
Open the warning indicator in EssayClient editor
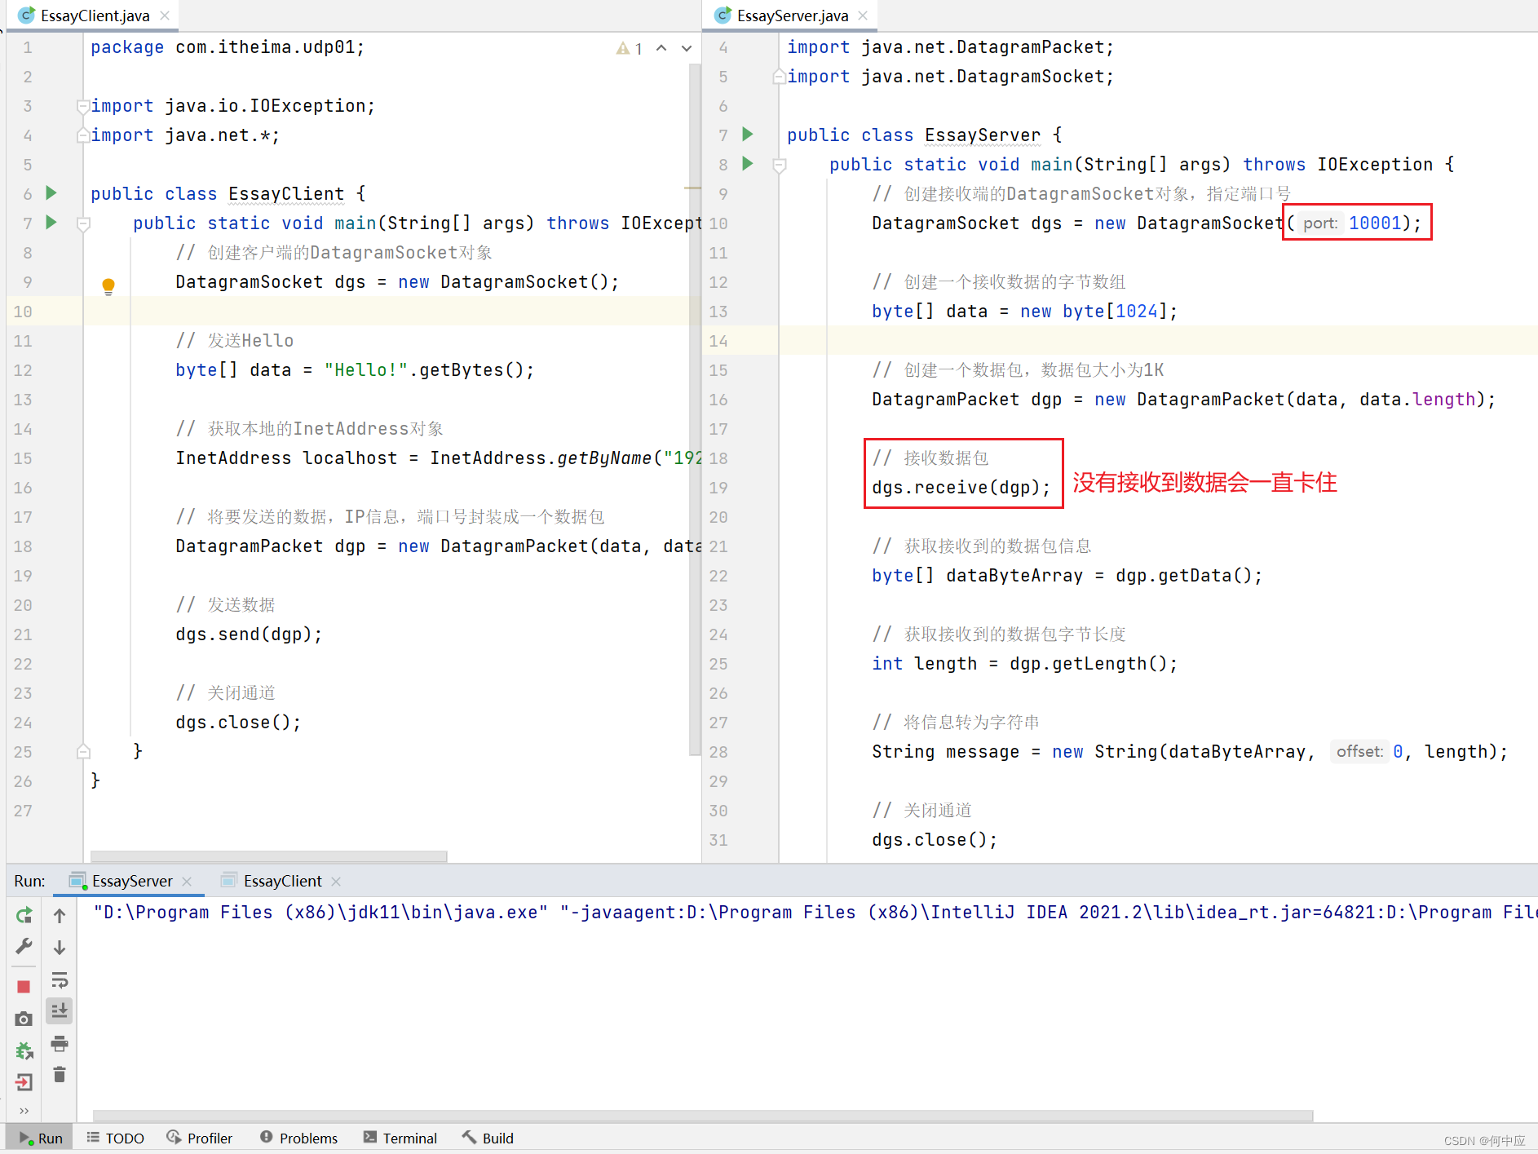pyautogui.click(x=629, y=49)
